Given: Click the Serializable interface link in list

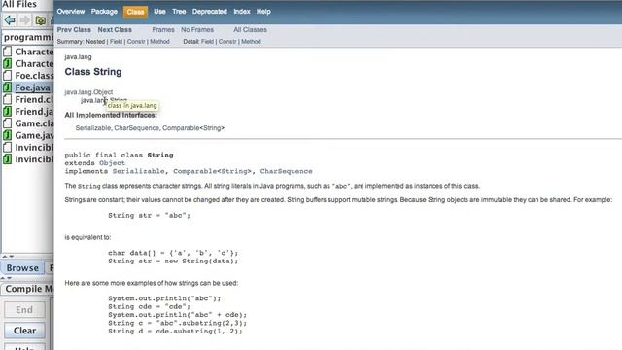Looking at the screenshot, I should coord(93,128).
